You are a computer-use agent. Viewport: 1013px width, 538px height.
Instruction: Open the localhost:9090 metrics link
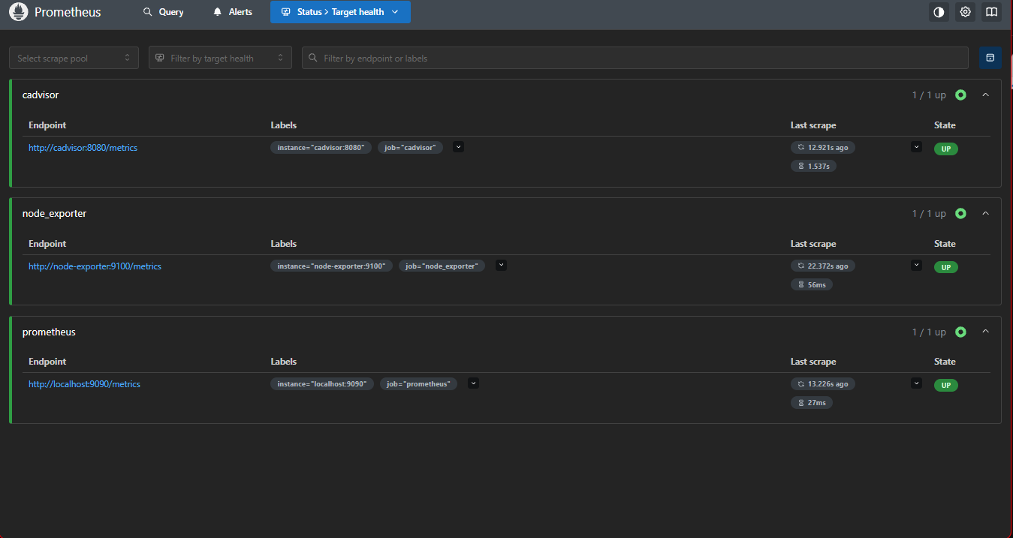(84, 384)
